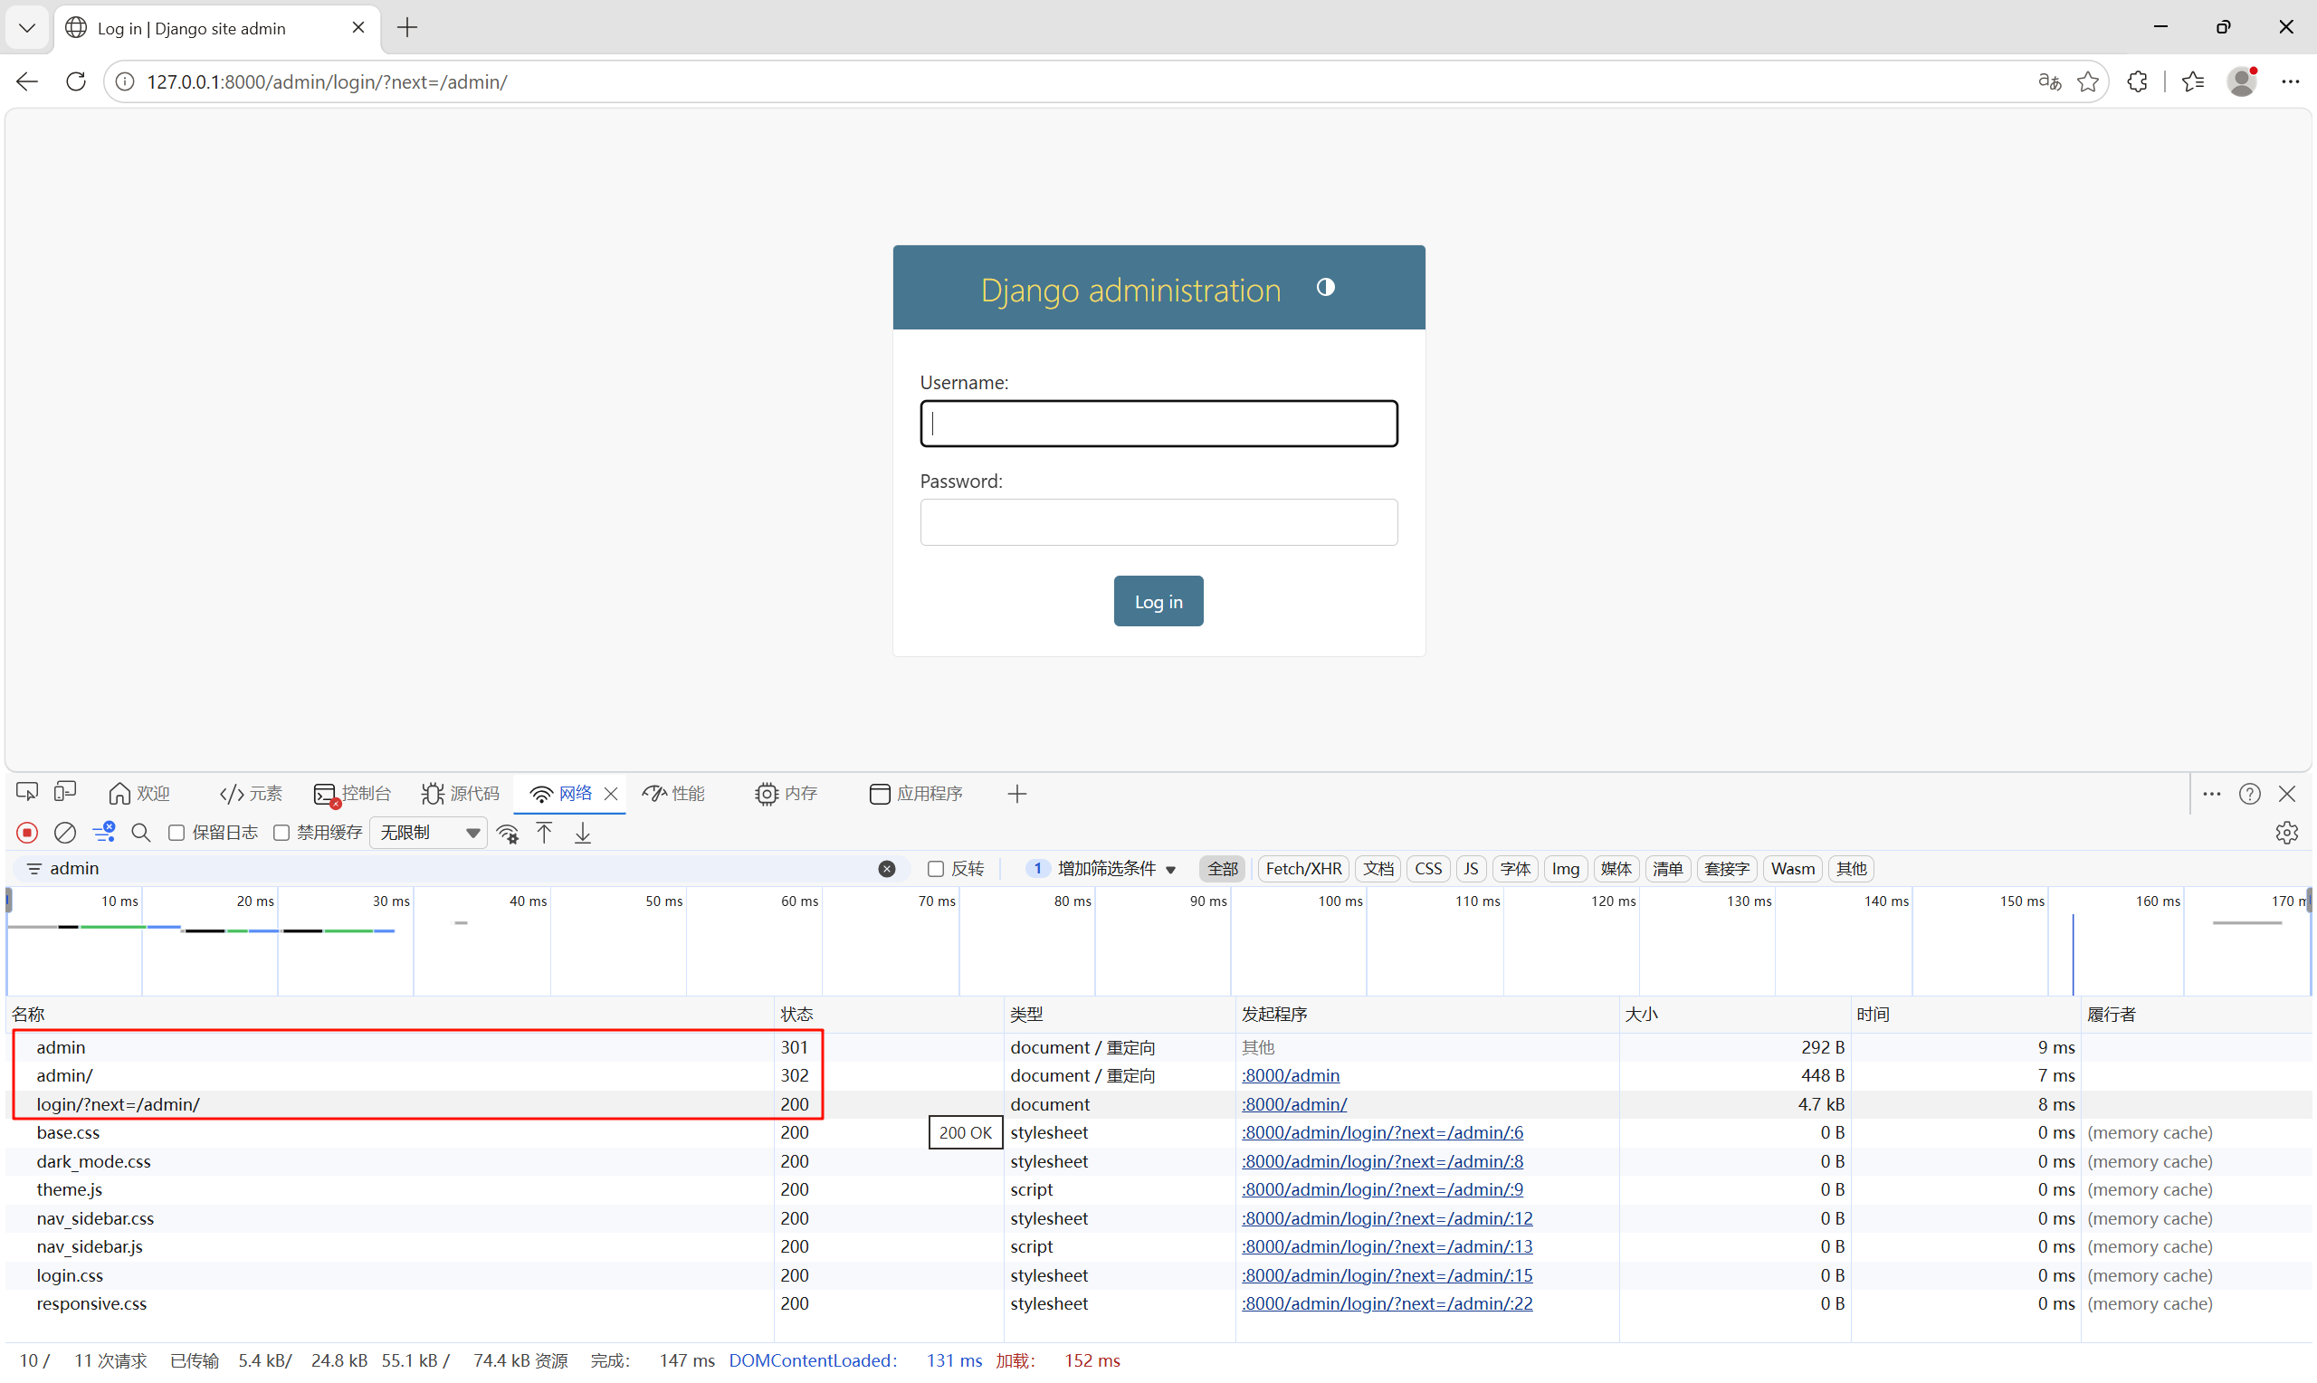
Task: Check the 反转 filter checkbox
Action: pos(936,869)
